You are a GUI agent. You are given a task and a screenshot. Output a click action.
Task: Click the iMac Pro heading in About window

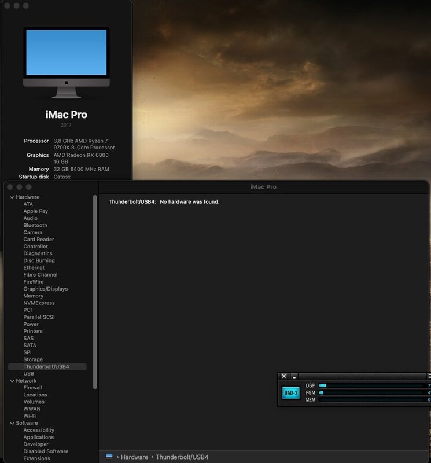[67, 115]
